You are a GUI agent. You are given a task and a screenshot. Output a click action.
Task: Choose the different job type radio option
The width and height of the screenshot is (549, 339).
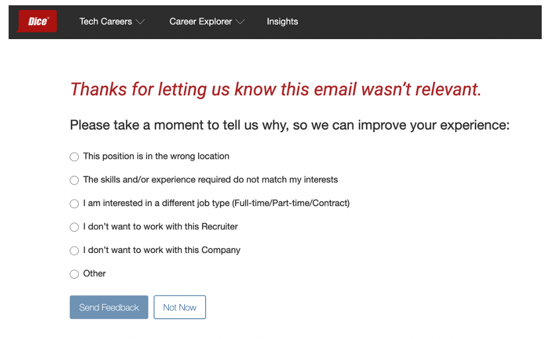(74, 204)
